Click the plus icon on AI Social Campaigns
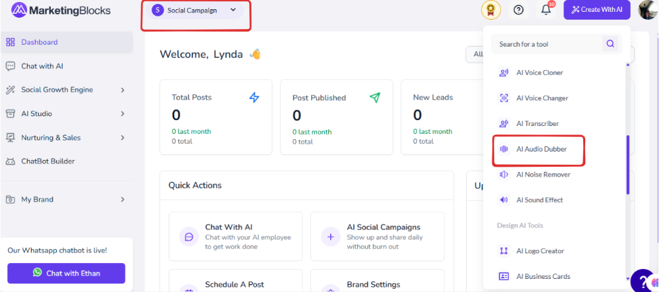The image size is (659, 292). [x=331, y=237]
